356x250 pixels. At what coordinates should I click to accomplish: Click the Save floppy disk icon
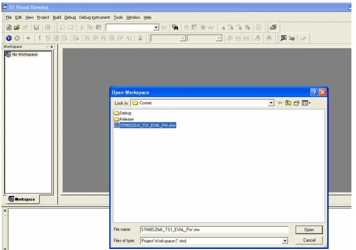point(36,28)
